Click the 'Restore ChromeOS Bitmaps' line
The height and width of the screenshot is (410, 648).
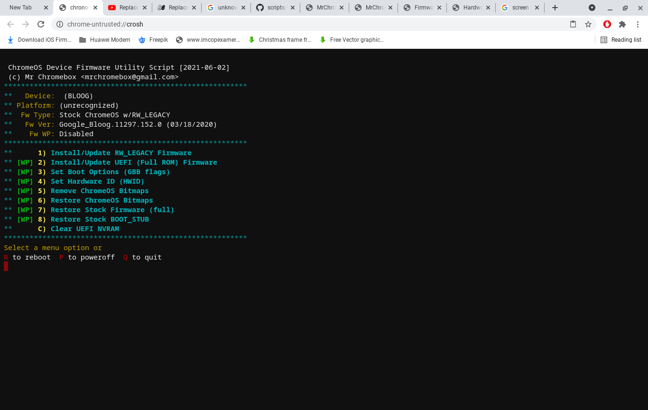[102, 200]
